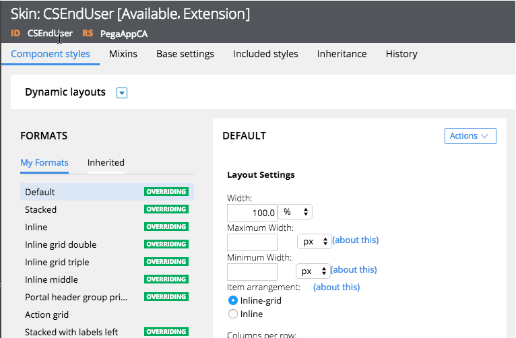Image resolution: width=516 pixels, height=338 pixels.
Task: Click the Width value input field
Action: pyautogui.click(x=252, y=213)
